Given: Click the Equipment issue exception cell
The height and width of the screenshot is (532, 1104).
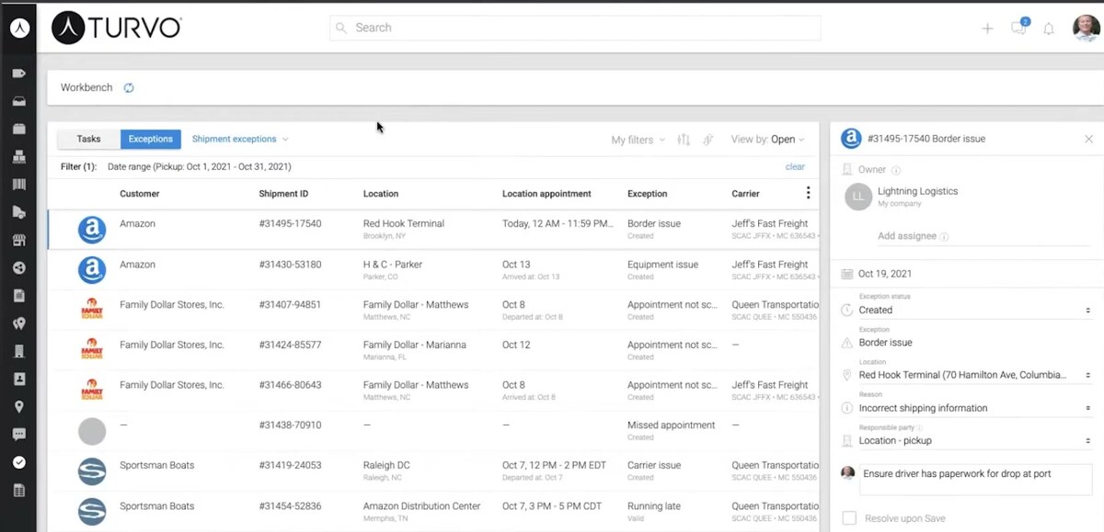Looking at the screenshot, I should pos(662,269).
